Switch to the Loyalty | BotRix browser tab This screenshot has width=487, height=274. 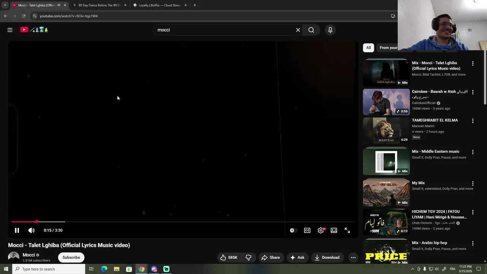tap(159, 5)
